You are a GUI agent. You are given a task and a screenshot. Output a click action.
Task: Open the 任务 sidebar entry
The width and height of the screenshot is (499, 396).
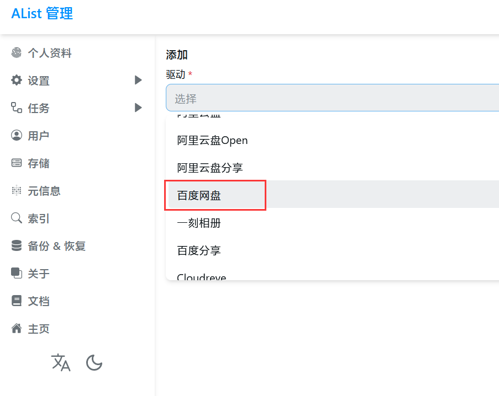click(39, 108)
